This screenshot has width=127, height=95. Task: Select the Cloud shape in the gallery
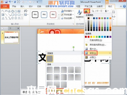(19, 18)
